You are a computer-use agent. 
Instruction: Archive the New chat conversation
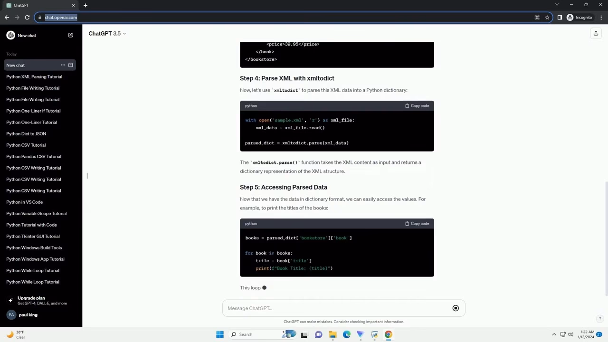70,65
